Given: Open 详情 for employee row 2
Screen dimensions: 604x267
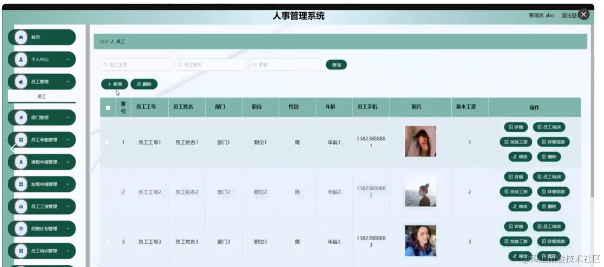Looking at the screenshot, I should click(516, 177).
